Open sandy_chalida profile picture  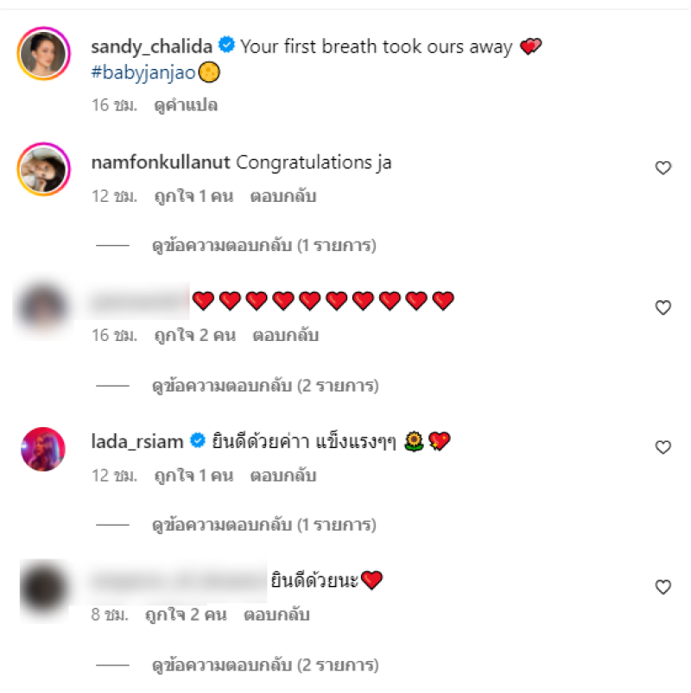(x=43, y=54)
